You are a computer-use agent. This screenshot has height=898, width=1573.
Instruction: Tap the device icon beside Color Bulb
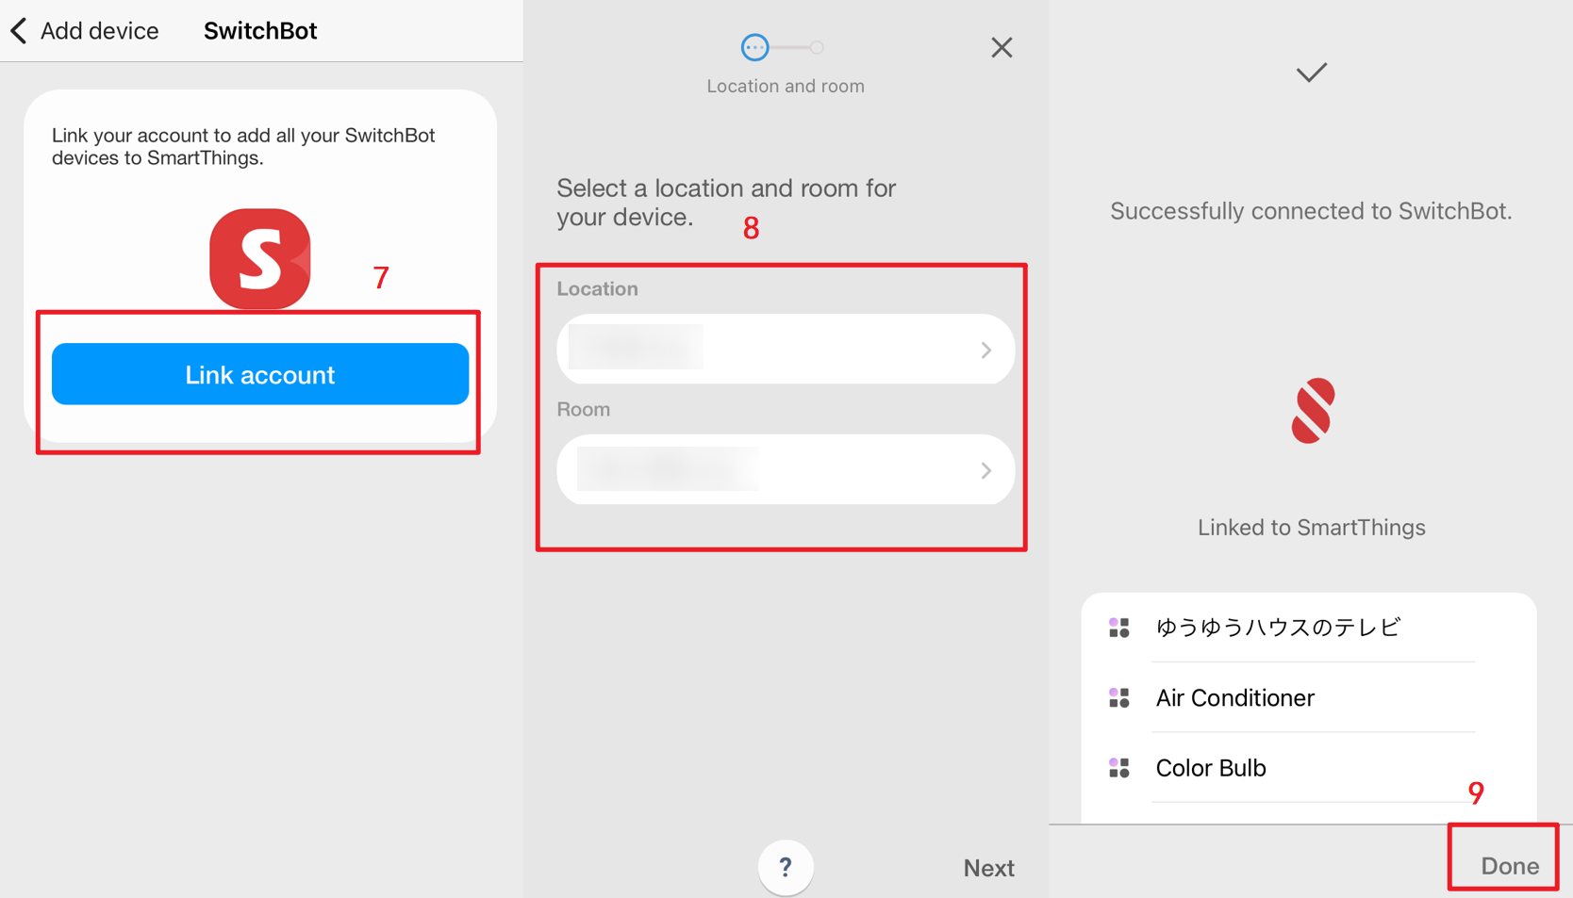1119,768
